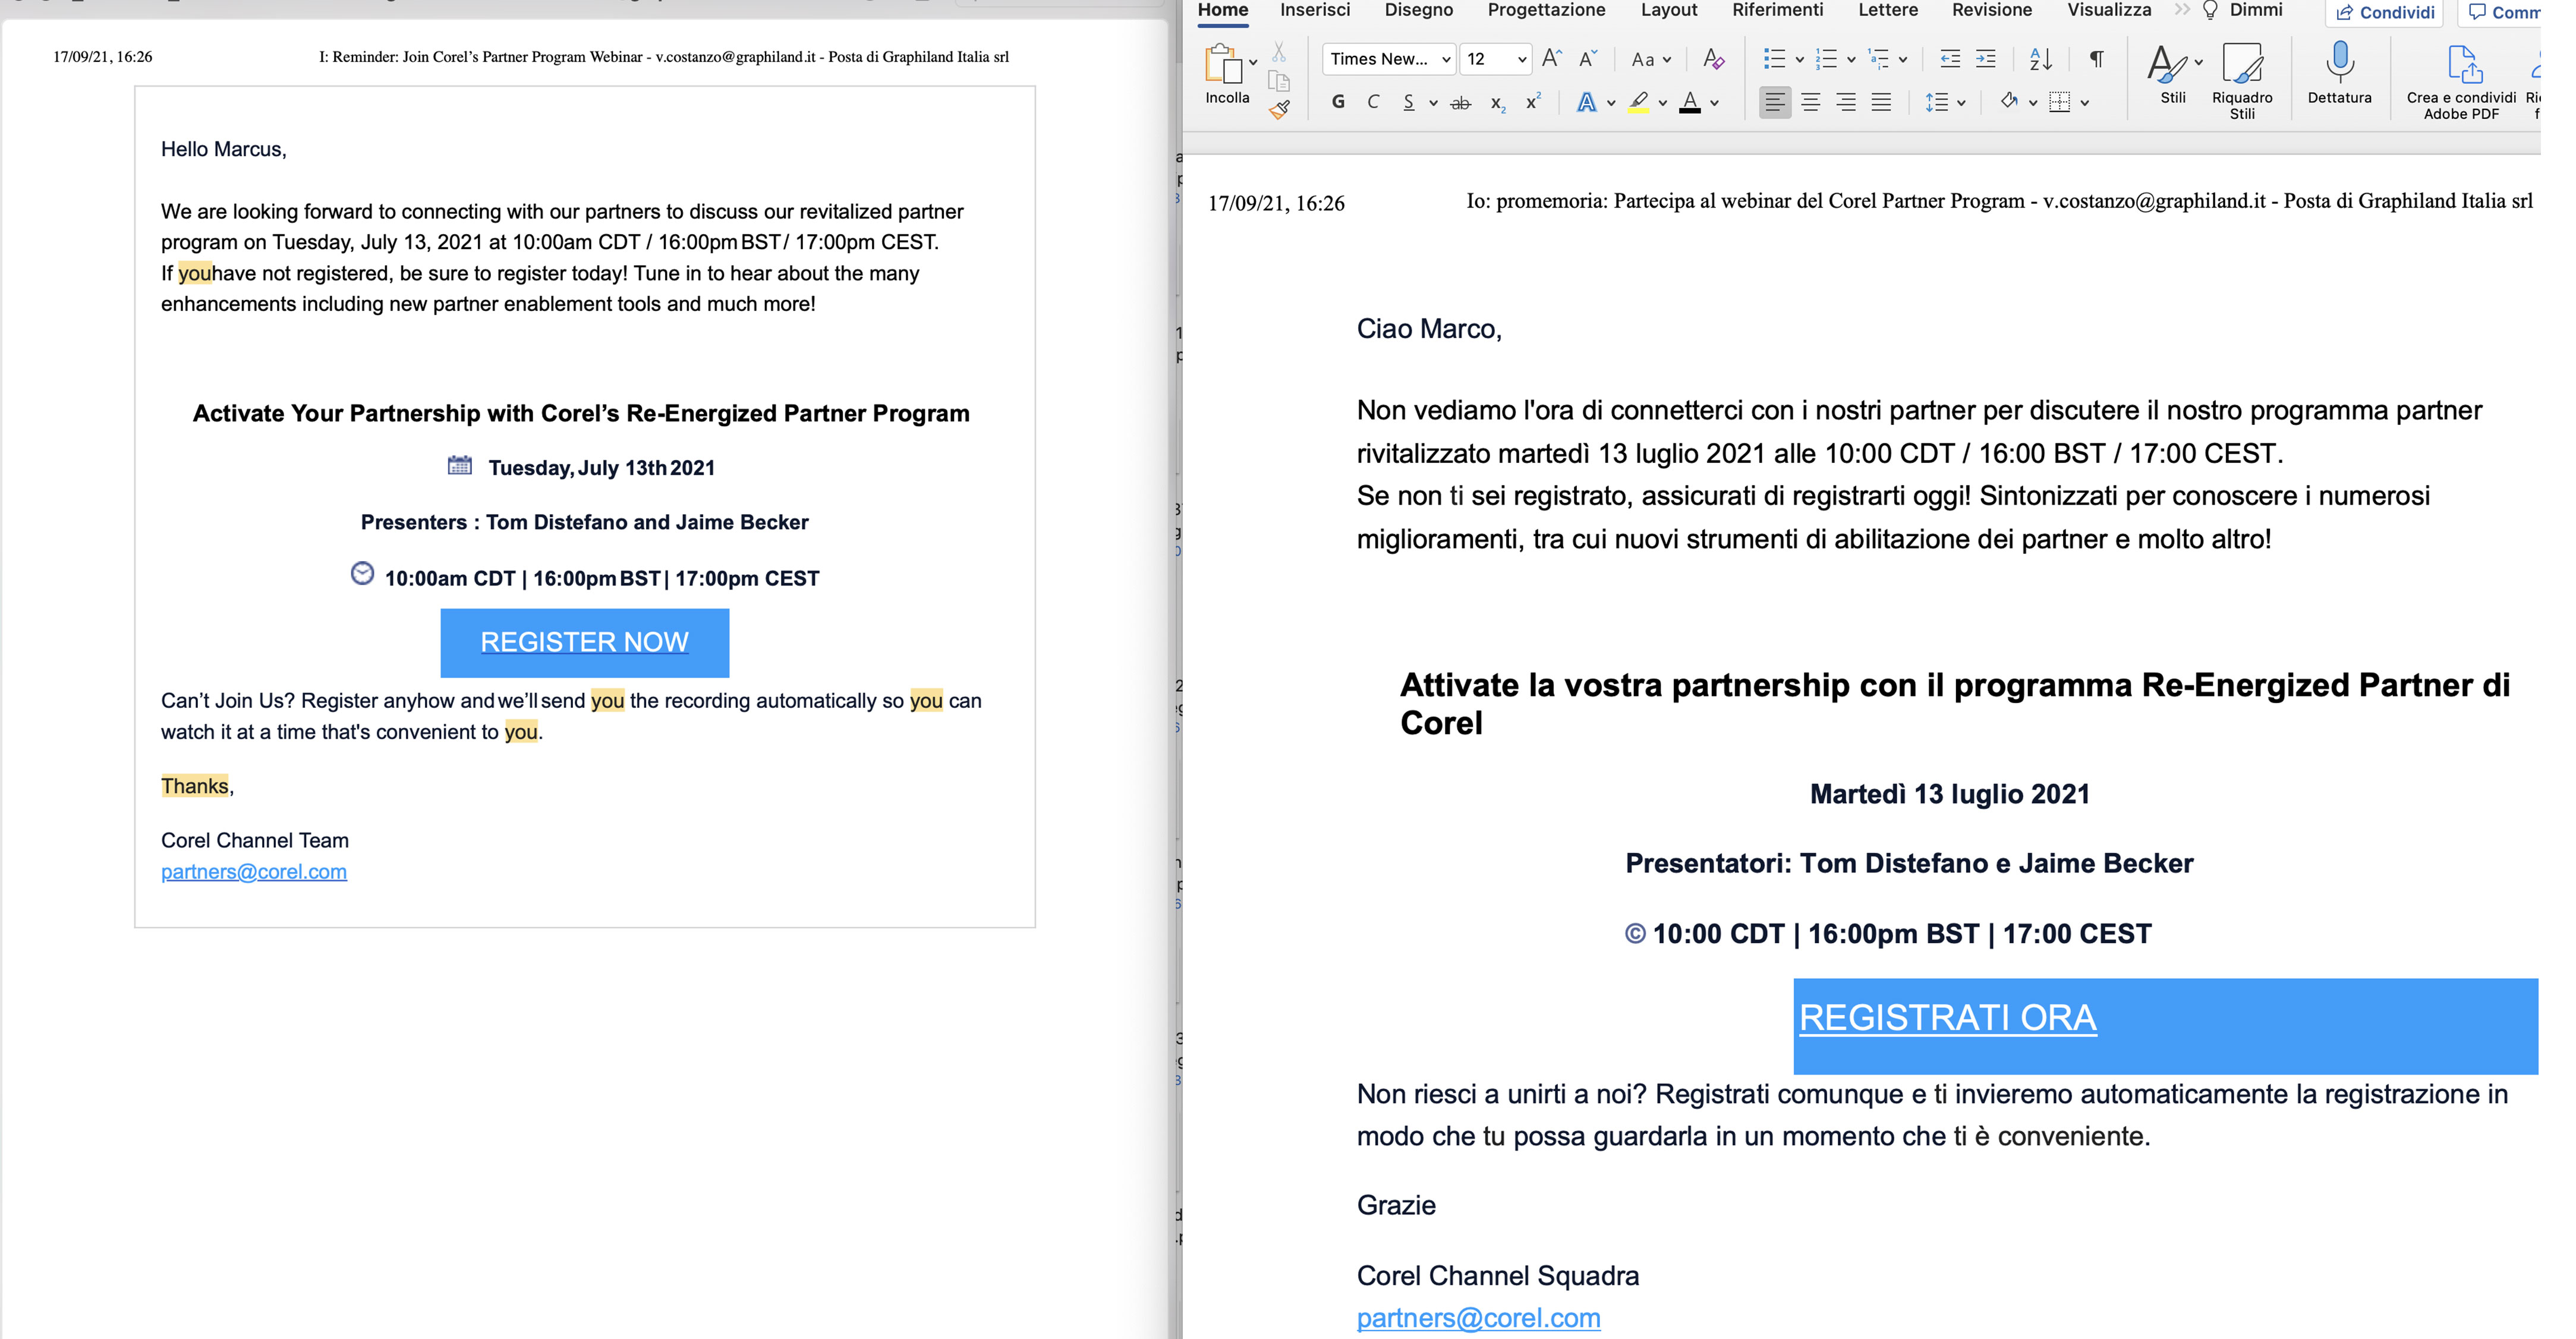Image resolution: width=2576 pixels, height=1339 pixels.
Task: Click the Dimmi tell-me search field
Action: click(x=2244, y=10)
